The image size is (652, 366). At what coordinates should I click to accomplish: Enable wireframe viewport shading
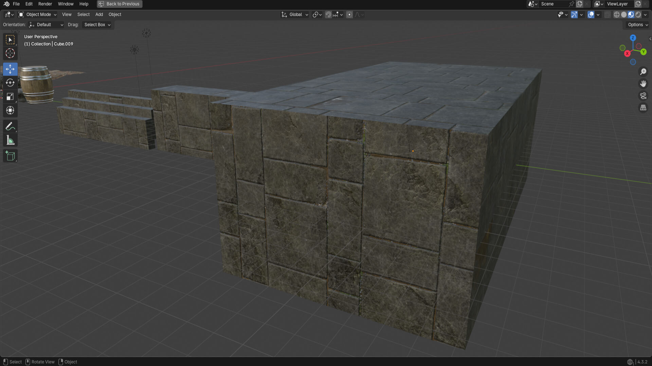[x=617, y=15]
